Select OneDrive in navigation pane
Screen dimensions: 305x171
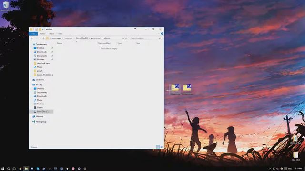point(40,80)
